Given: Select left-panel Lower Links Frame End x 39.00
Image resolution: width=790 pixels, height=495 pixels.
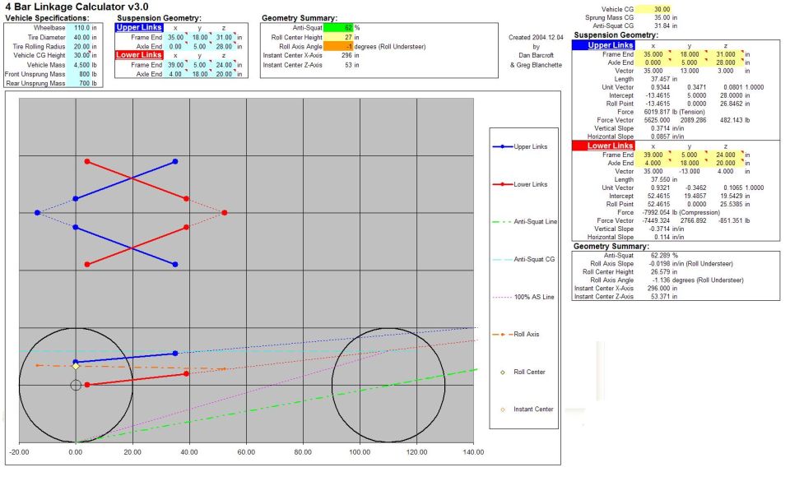Looking at the screenshot, I should coord(175,65).
